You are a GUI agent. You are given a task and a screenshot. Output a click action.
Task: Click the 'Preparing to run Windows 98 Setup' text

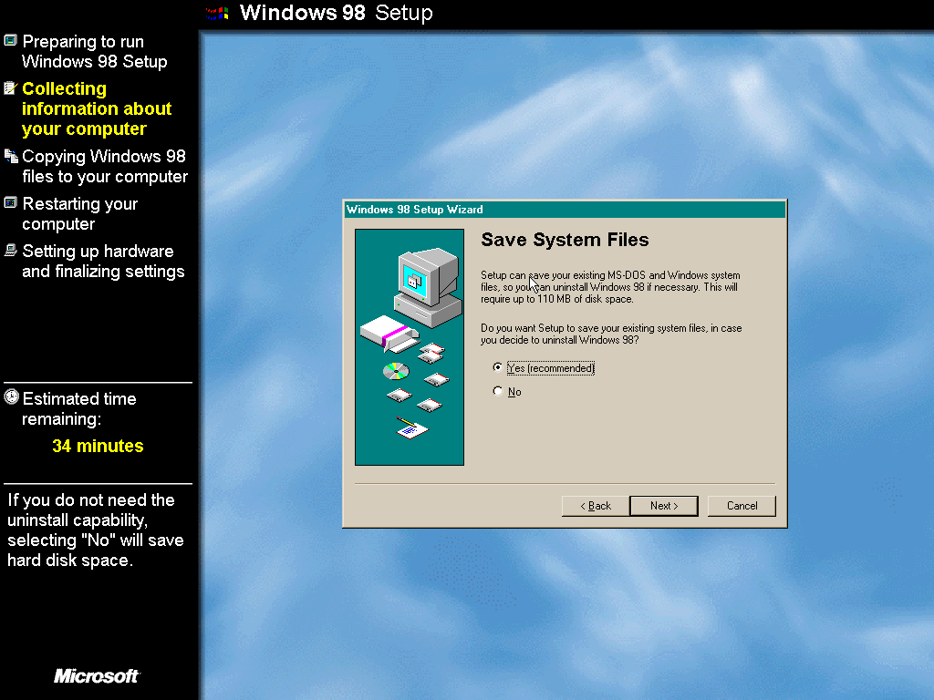[95, 51]
